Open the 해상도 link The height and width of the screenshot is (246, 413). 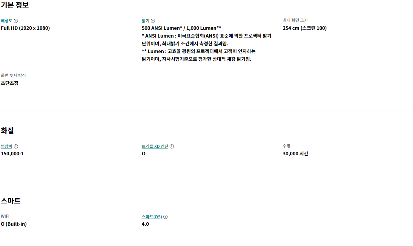[x=7, y=21]
